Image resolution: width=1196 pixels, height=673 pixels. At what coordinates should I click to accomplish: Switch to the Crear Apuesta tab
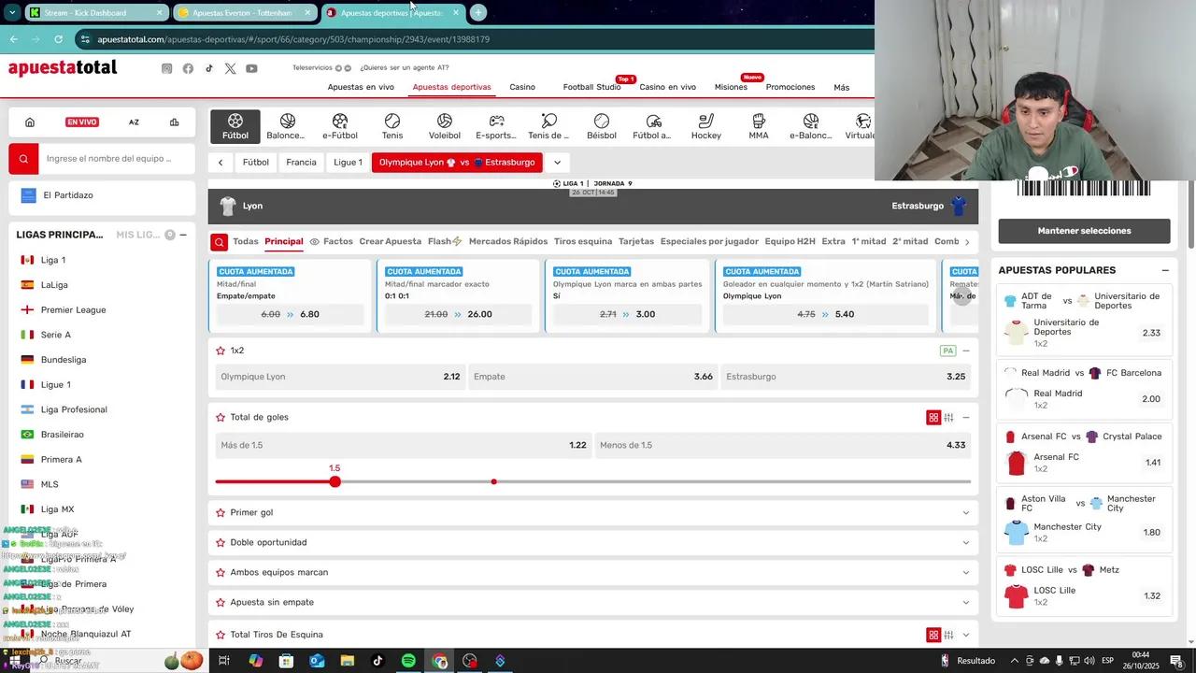[391, 241]
